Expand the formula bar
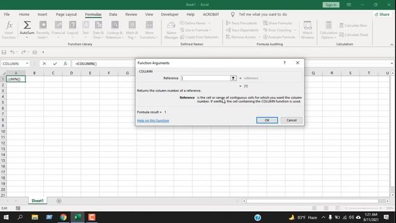 click(x=392, y=63)
